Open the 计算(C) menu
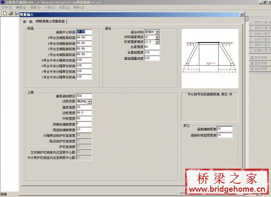271x197 pixels. [x=50, y=8]
